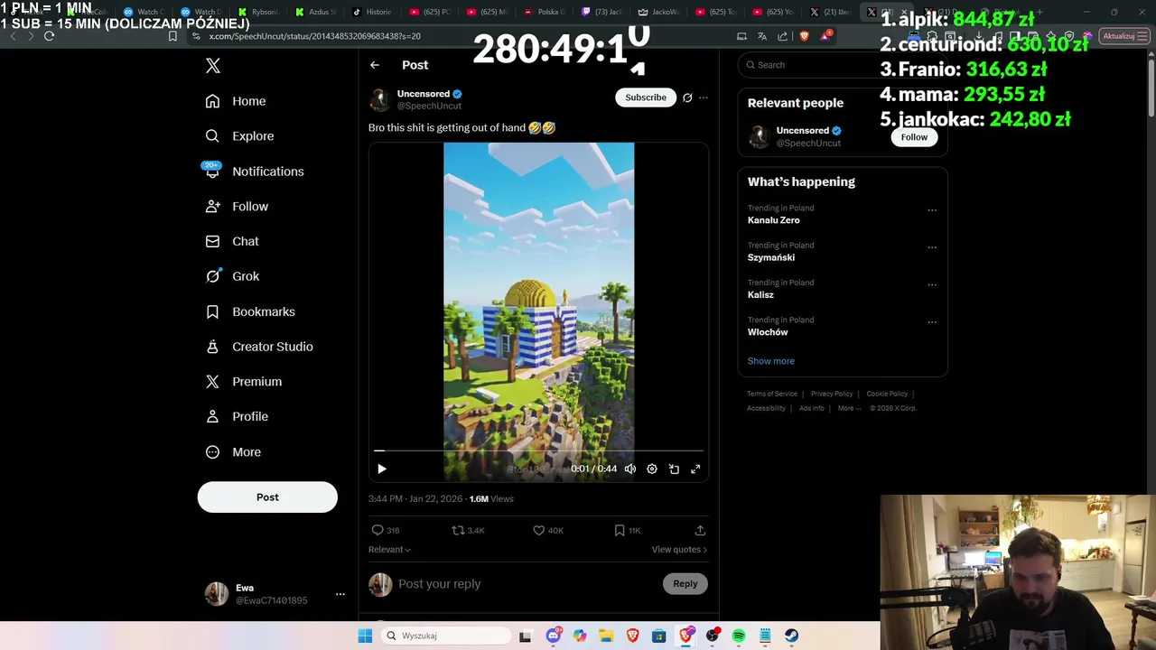Open options for the Kalisz trend

(x=932, y=284)
